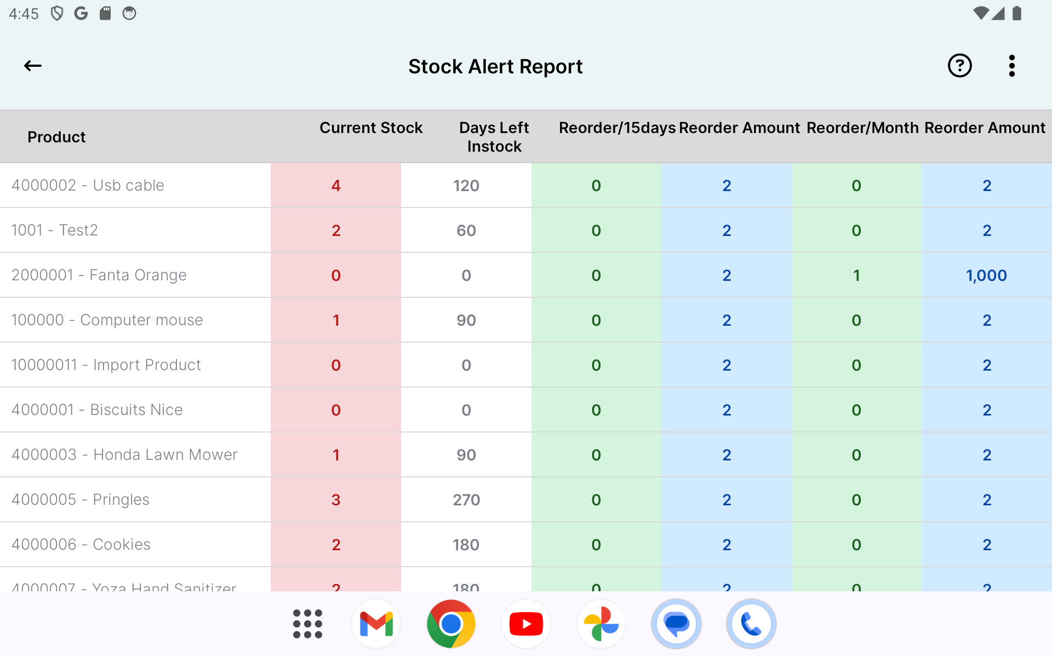Image resolution: width=1052 pixels, height=657 pixels.
Task: Open the Phone dialer icon
Action: click(751, 624)
